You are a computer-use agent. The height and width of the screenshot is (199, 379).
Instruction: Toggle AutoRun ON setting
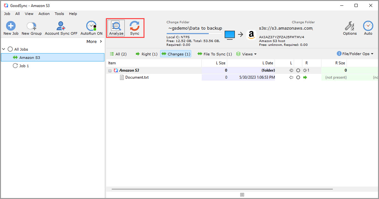pyautogui.click(x=91, y=26)
